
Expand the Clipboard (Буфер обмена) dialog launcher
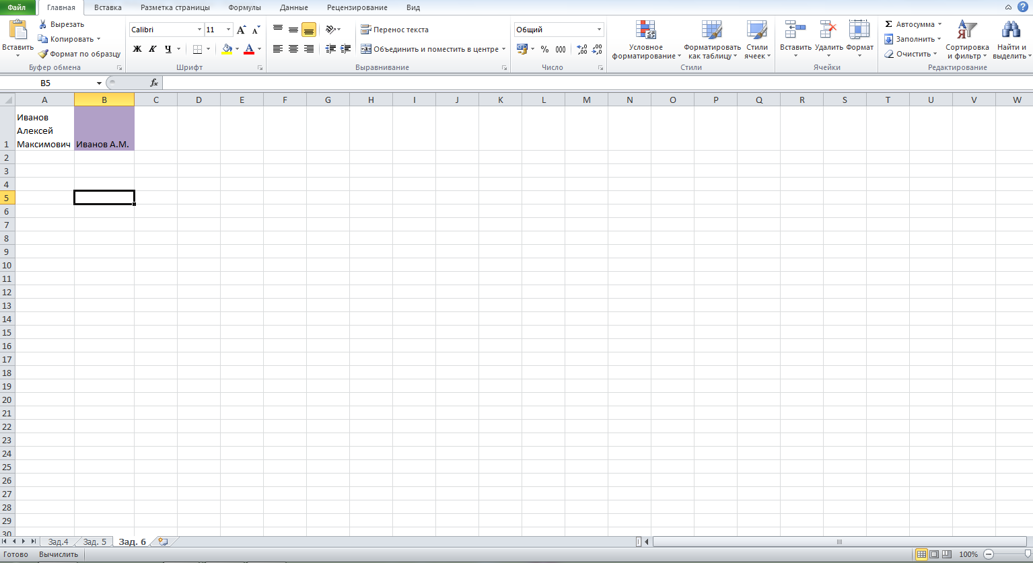point(120,68)
